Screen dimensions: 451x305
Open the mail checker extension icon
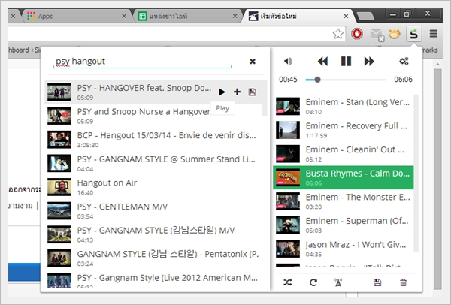(x=377, y=35)
